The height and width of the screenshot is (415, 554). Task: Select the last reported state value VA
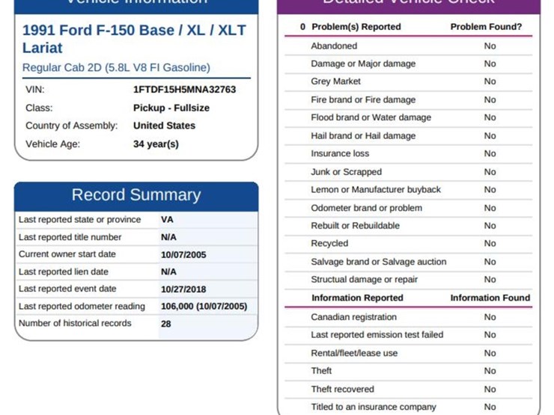click(x=168, y=220)
